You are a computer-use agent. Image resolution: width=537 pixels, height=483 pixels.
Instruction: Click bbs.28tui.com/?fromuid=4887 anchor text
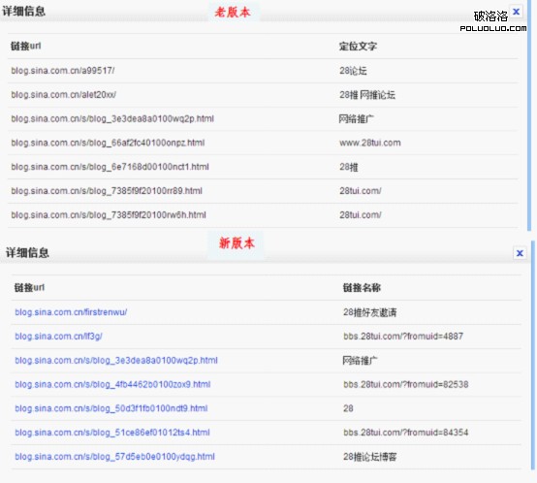click(x=403, y=337)
